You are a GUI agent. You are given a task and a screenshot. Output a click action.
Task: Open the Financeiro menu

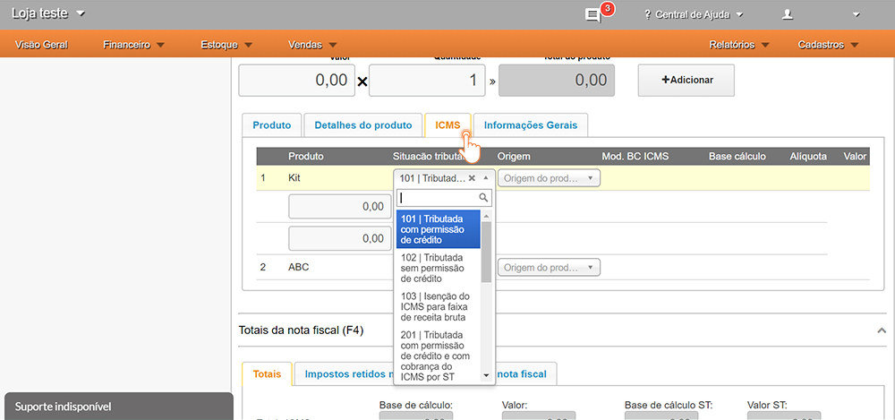(x=133, y=44)
